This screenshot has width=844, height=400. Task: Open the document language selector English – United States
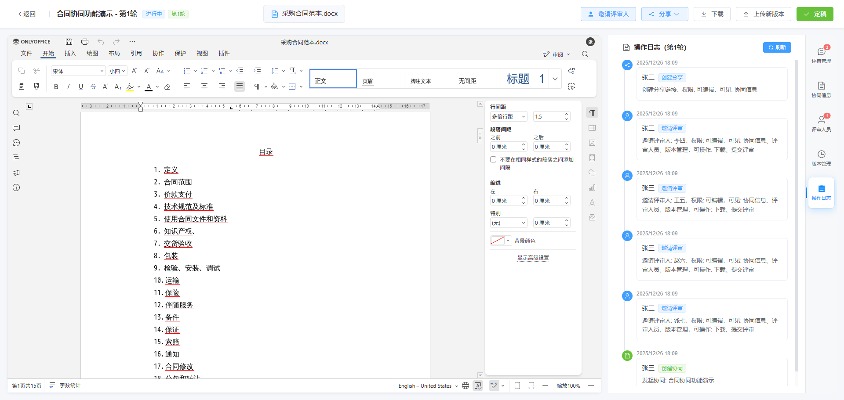(x=428, y=386)
